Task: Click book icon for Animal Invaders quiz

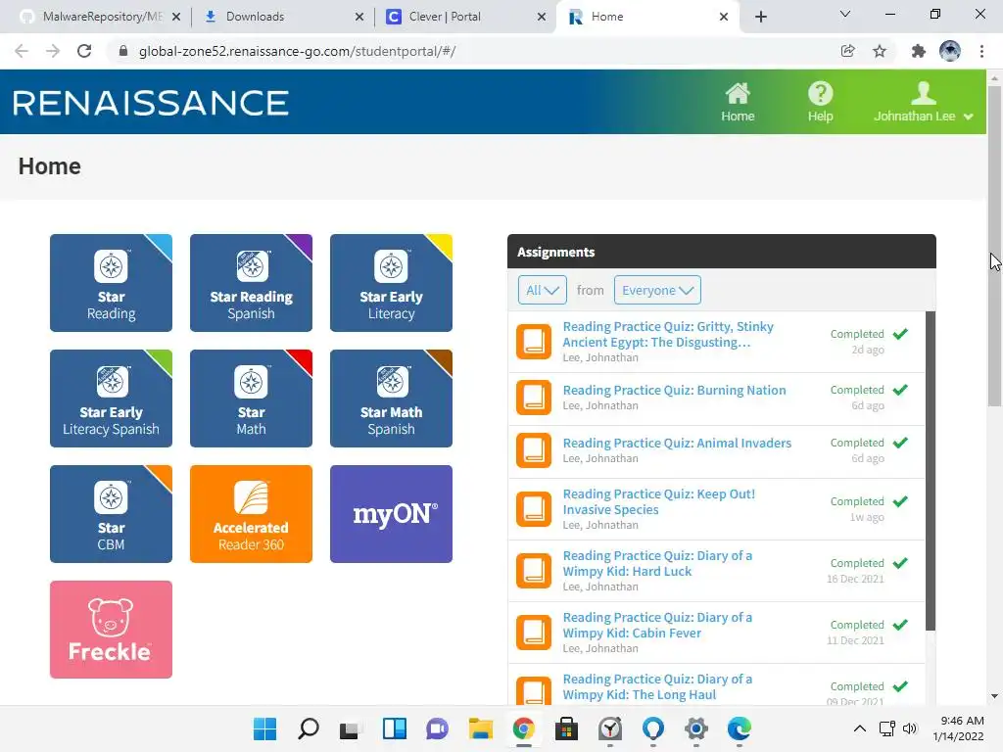Action: pos(534,450)
